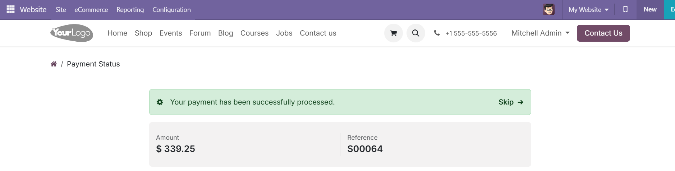The image size is (675, 171).
Task: Click the phone handset icon
Action: click(437, 33)
